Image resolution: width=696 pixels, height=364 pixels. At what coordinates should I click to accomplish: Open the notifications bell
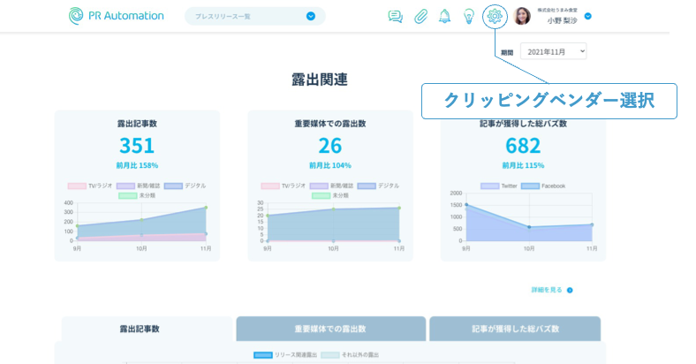444,16
